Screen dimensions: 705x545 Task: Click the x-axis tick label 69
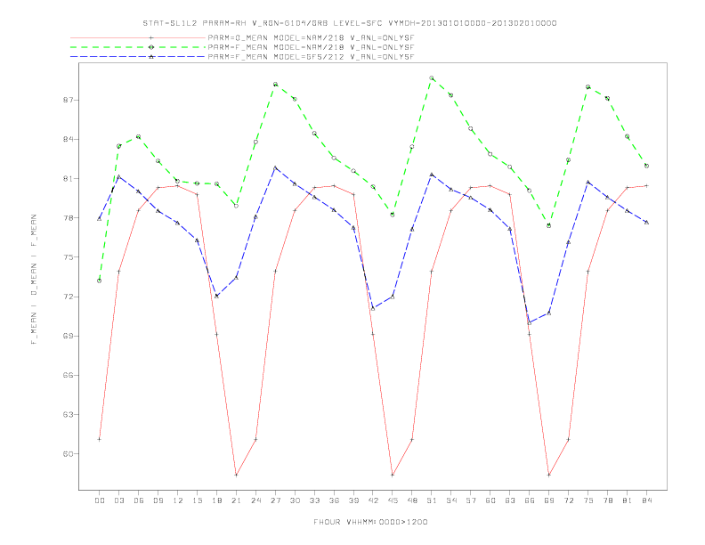(x=549, y=500)
